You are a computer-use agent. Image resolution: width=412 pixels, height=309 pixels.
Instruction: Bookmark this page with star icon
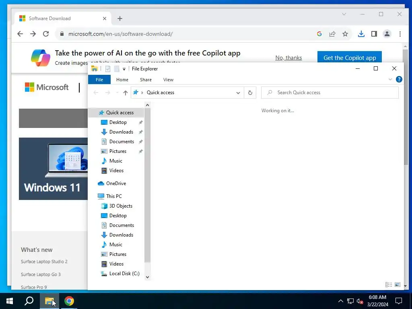pyautogui.click(x=345, y=34)
